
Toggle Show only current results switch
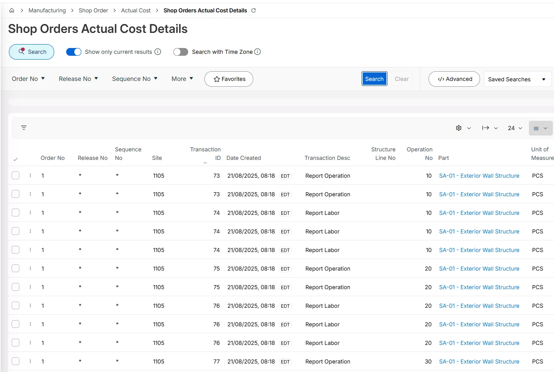coord(74,52)
